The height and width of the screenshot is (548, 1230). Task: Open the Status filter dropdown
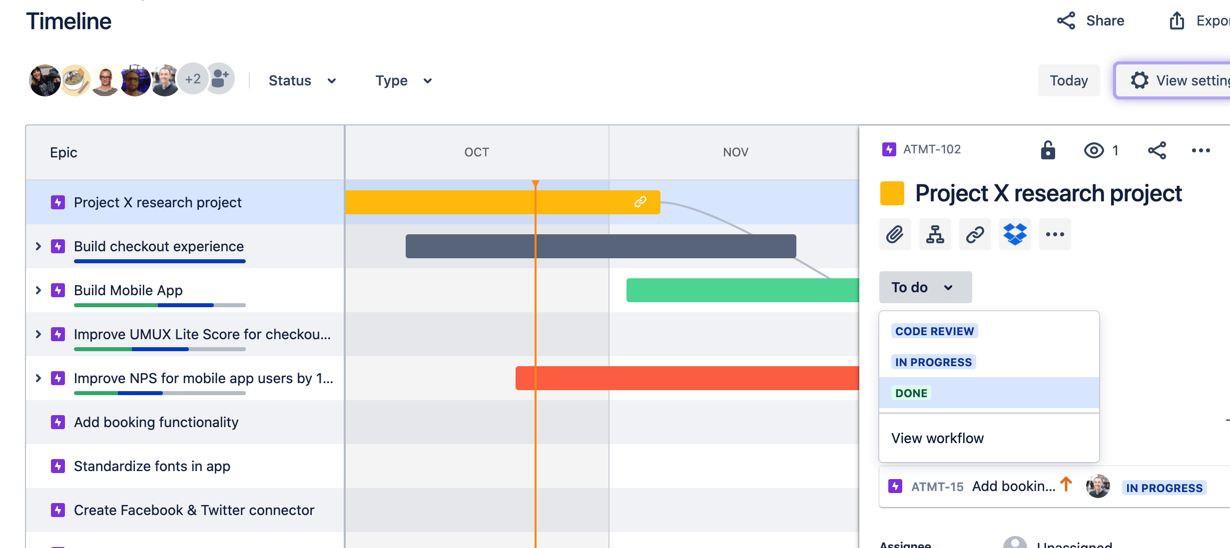(301, 81)
